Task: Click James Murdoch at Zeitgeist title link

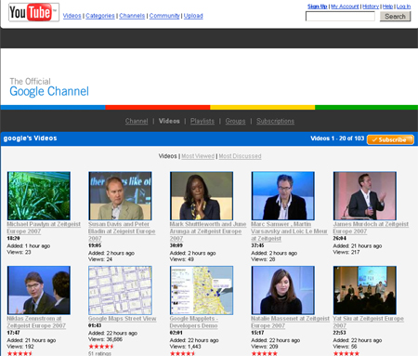Action: tap(371, 228)
